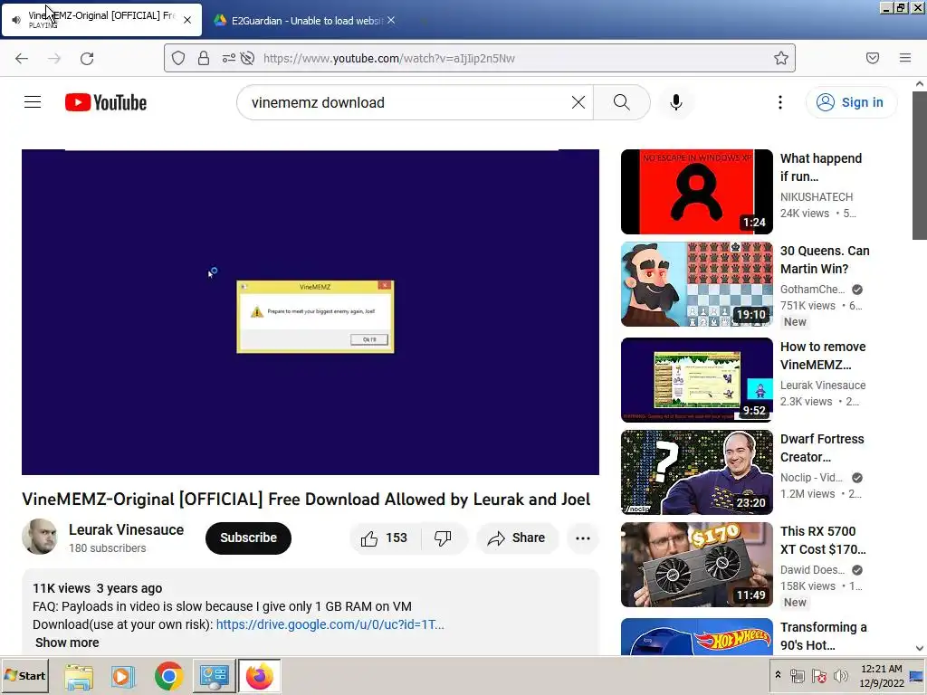Click Firefox taskbar button
The image size is (927, 695).
(260, 676)
